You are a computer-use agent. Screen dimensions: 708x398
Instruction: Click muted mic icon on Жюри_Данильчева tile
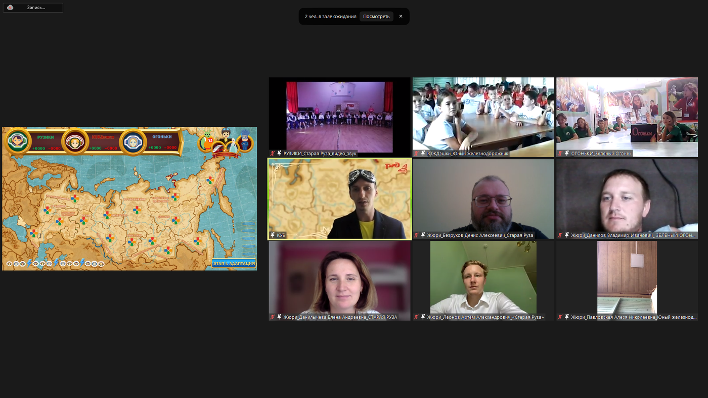pyautogui.click(x=273, y=317)
